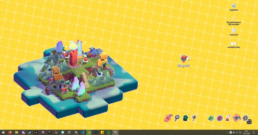Open Sticky Notes yellow taskbar icon

(102, 132)
